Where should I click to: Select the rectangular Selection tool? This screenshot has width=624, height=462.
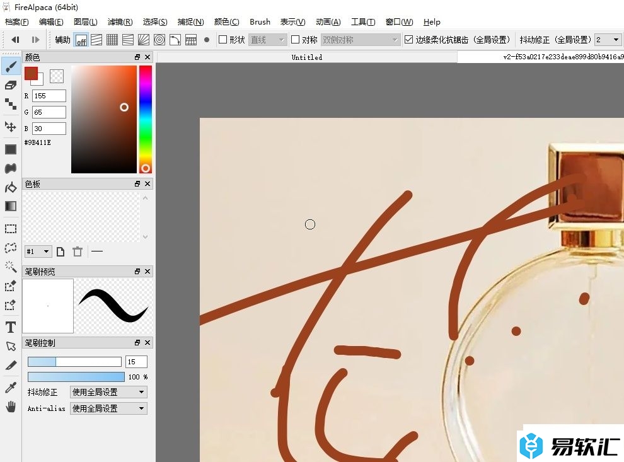[x=11, y=229]
